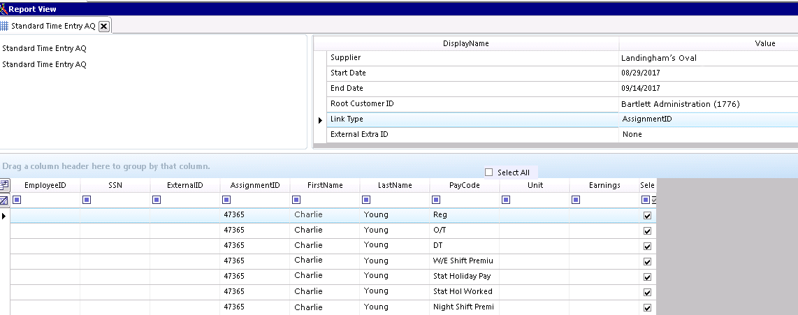Click the horizontal scrollbar under the parameter grid
Image resolution: width=798 pixels, height=315 pixels.
[556, 146]
